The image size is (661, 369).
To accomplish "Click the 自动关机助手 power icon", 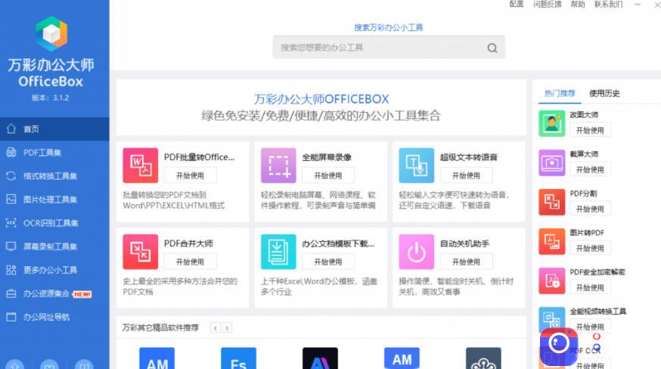I will tap(417, 252).
